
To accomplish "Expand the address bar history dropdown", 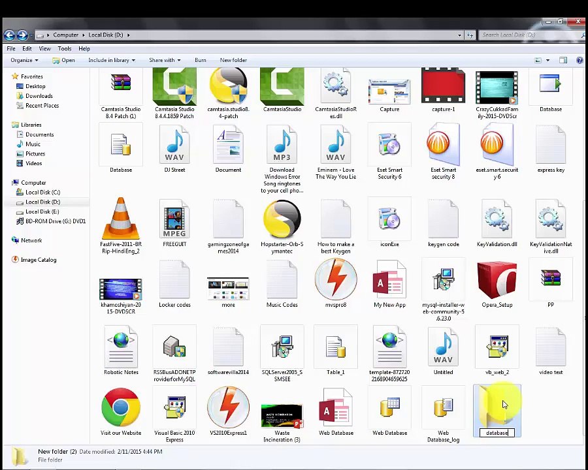I will click(459, 35).
